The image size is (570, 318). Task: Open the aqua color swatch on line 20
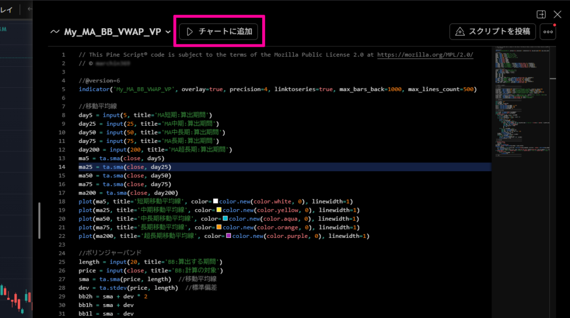pos(225,219)
